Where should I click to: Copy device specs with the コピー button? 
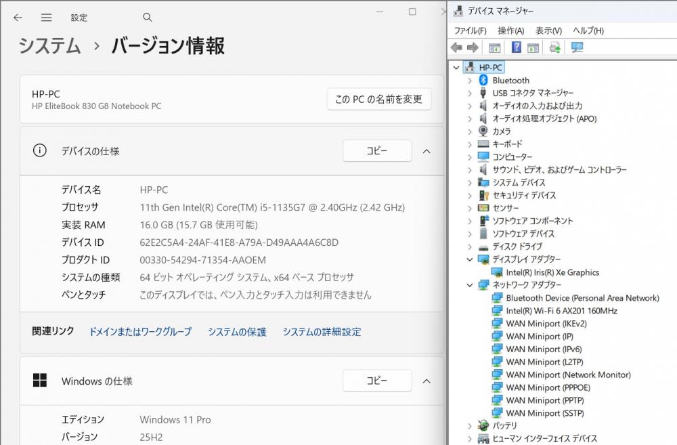tap(376, 151)
